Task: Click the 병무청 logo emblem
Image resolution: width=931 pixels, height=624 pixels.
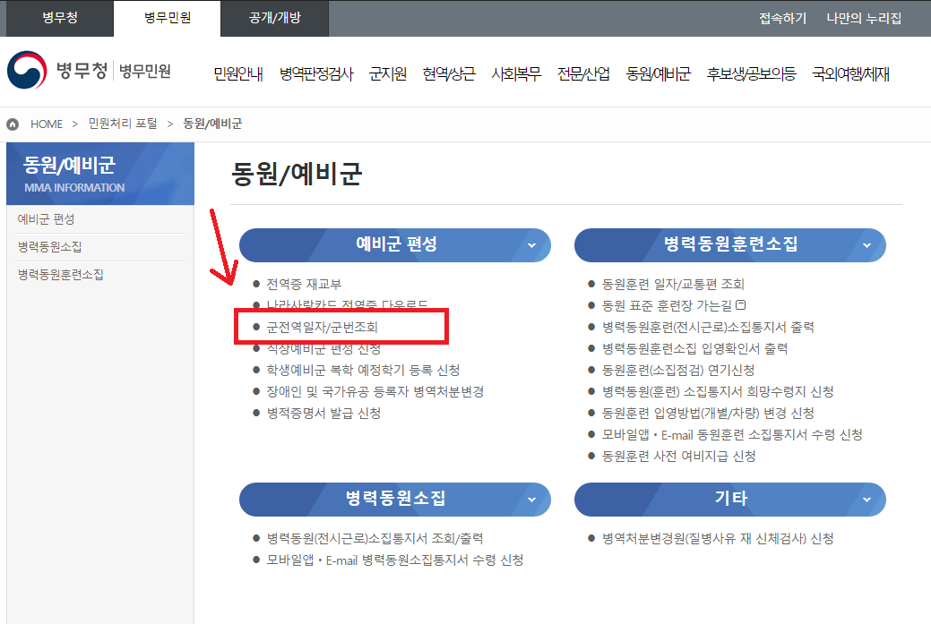Action: (27, 72)
